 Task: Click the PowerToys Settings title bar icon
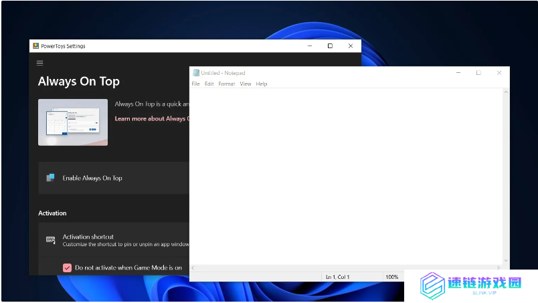pos(36,45)
